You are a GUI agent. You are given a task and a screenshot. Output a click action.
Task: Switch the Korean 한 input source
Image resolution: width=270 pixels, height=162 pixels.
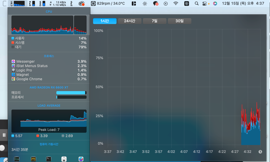pos(186,4)
